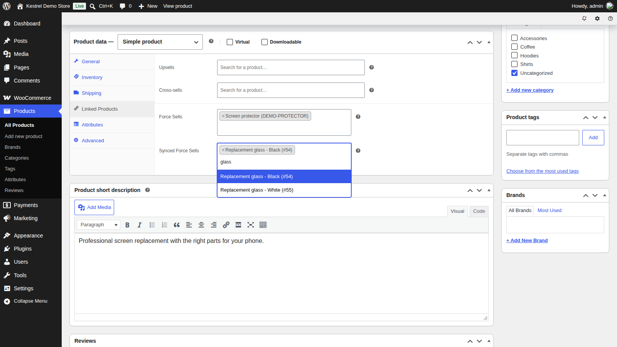
Task: Insert a bulleted list
Action: (x=152, y=225)
